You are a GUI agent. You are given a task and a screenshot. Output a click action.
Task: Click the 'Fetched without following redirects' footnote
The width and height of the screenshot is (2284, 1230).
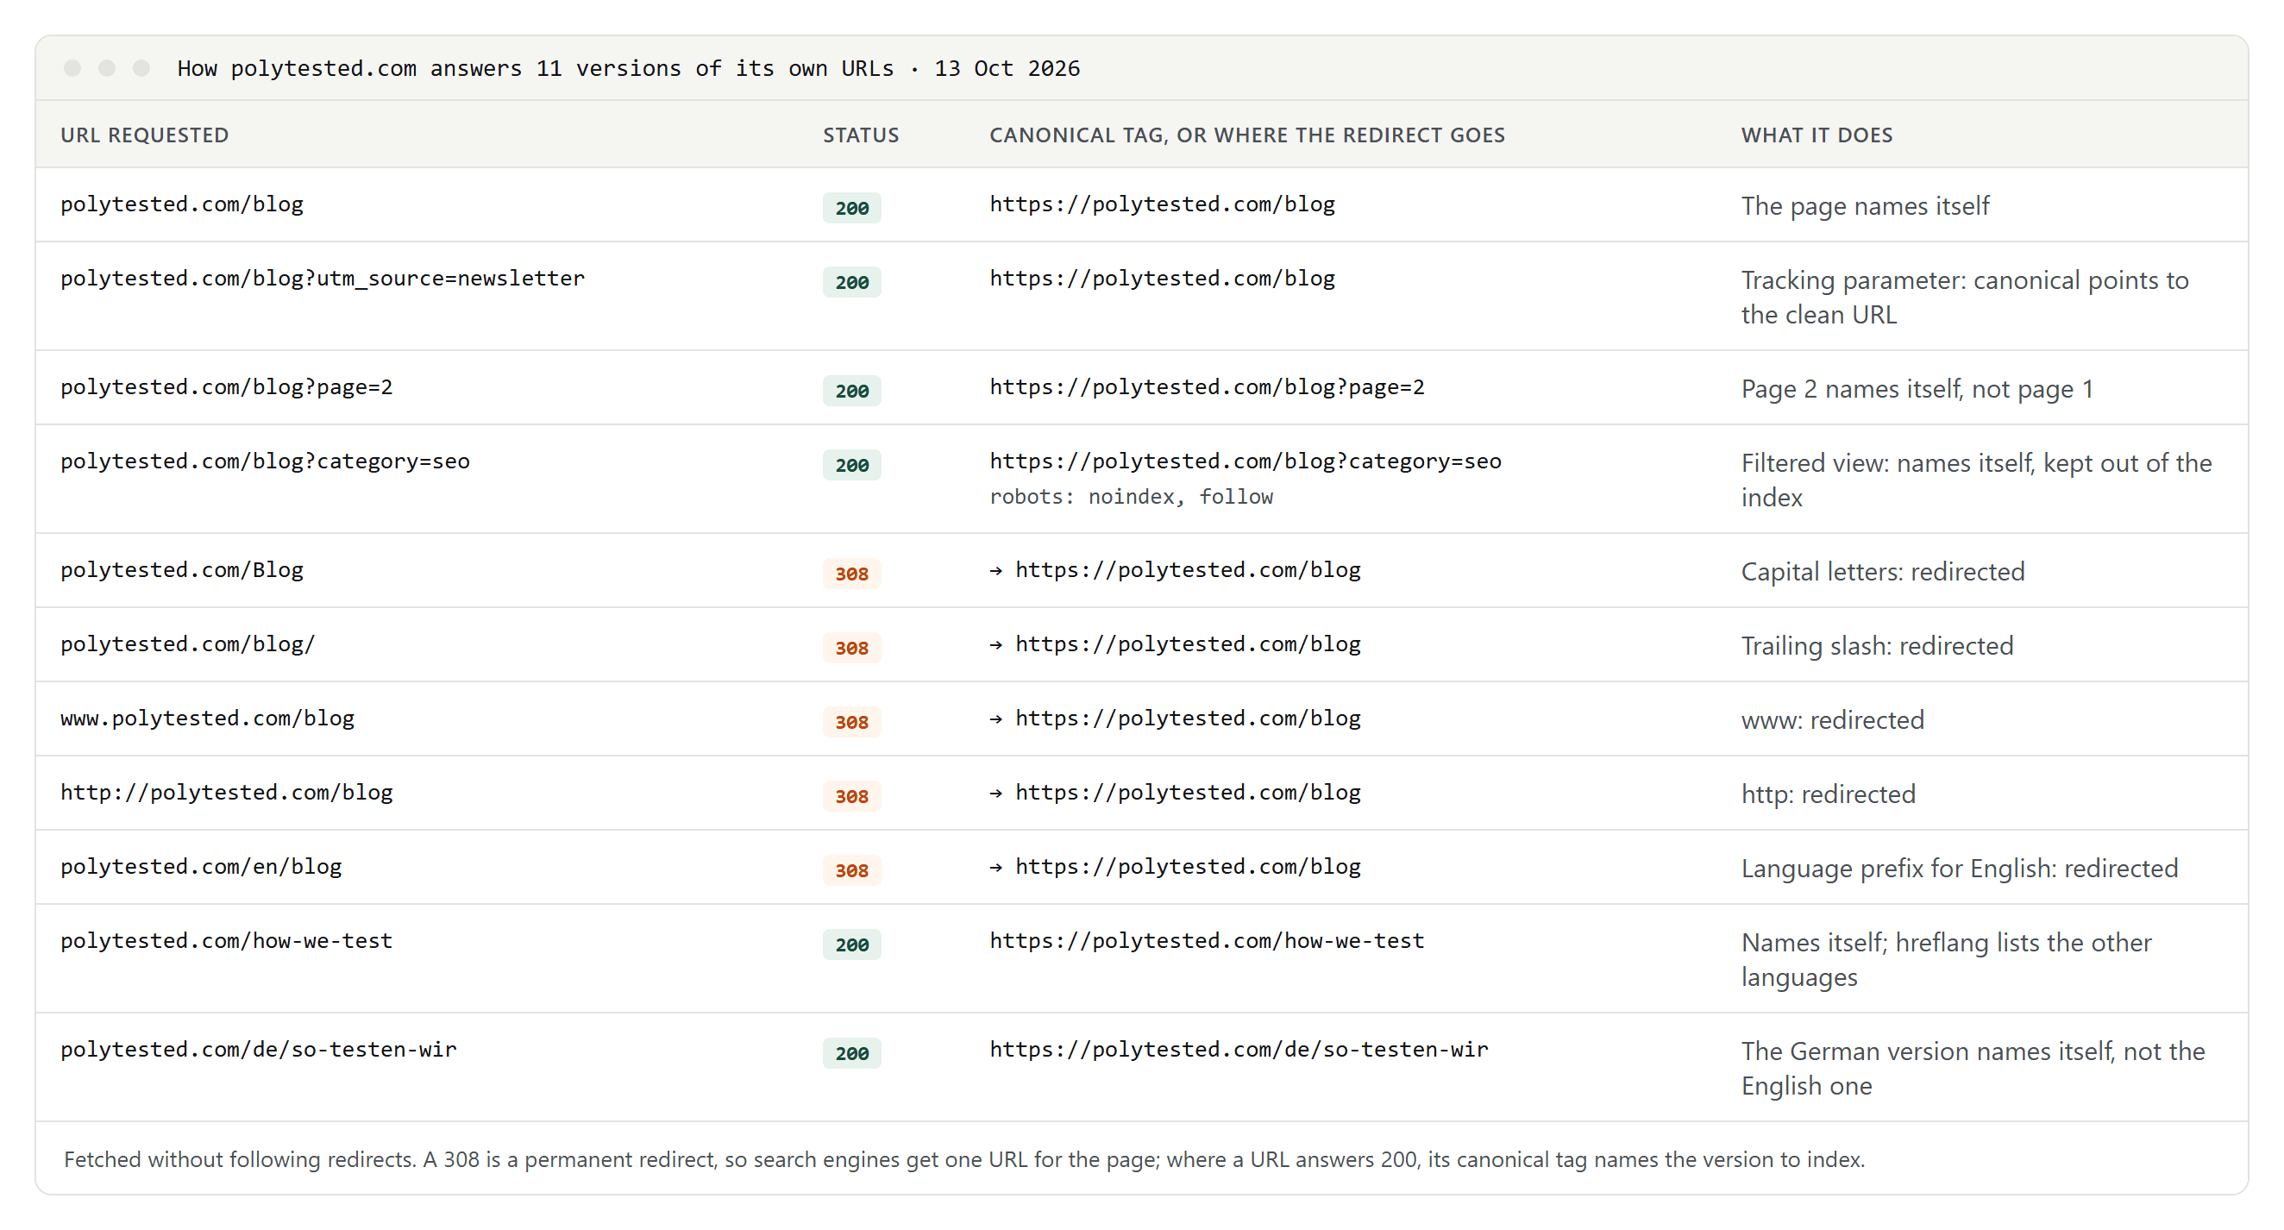[x=964, y=1160]
